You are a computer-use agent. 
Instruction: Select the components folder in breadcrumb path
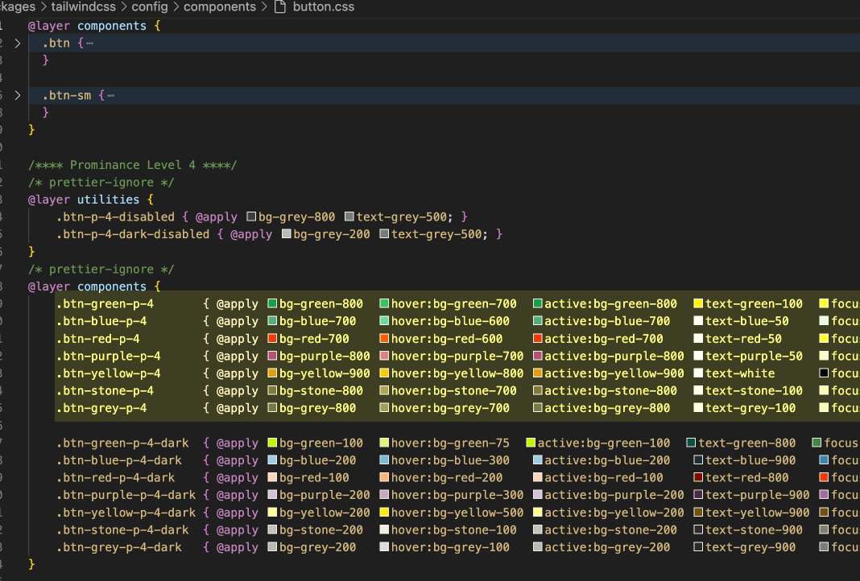pos(219,7)
